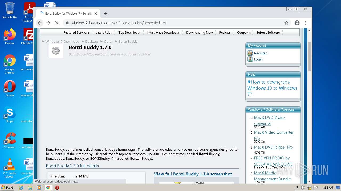The image size is (341, 191).
Task: Click the Other breadcrumb link
Action: (108, 42)
